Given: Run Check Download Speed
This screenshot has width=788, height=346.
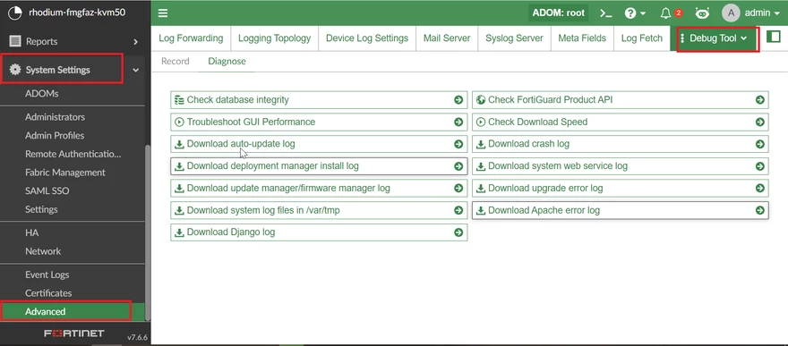Looking at the screenshot, I should pyautogui.click(x=621, y=122).
